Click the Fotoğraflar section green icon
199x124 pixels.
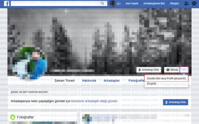click(13, 117)
